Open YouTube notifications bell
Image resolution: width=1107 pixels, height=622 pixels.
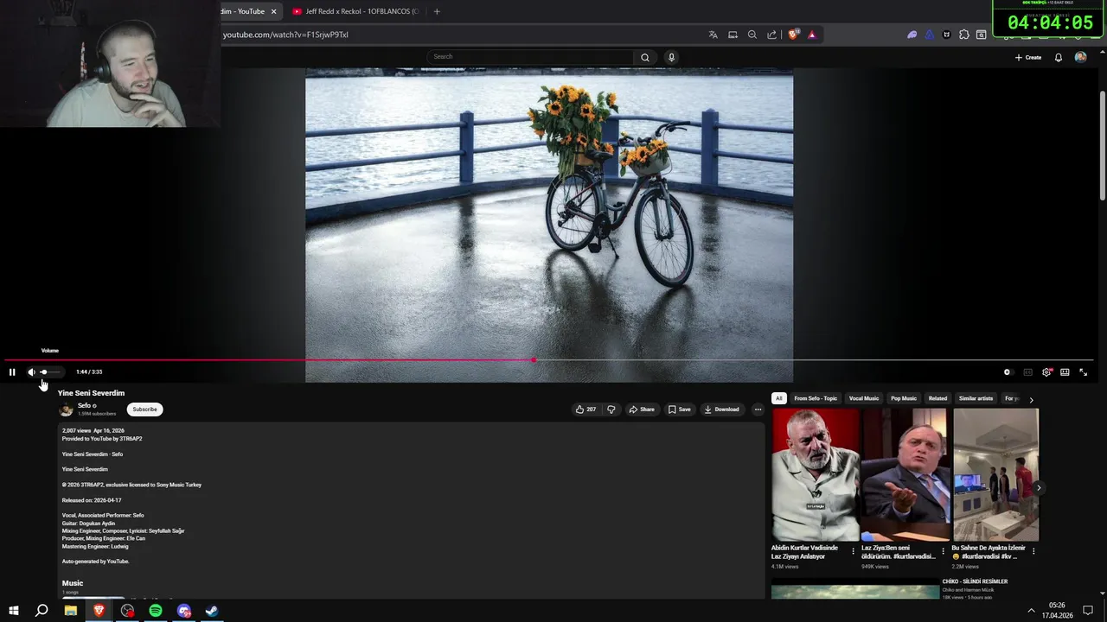tap(1058, 57)
